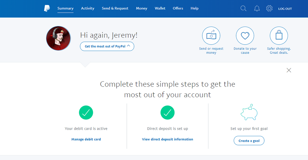The height and width of the screenshot is (160, 308).
Task: Click Send or request money label
Action: 211,51
